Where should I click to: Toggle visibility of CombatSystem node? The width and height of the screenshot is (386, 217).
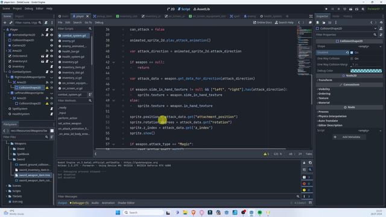51,72
